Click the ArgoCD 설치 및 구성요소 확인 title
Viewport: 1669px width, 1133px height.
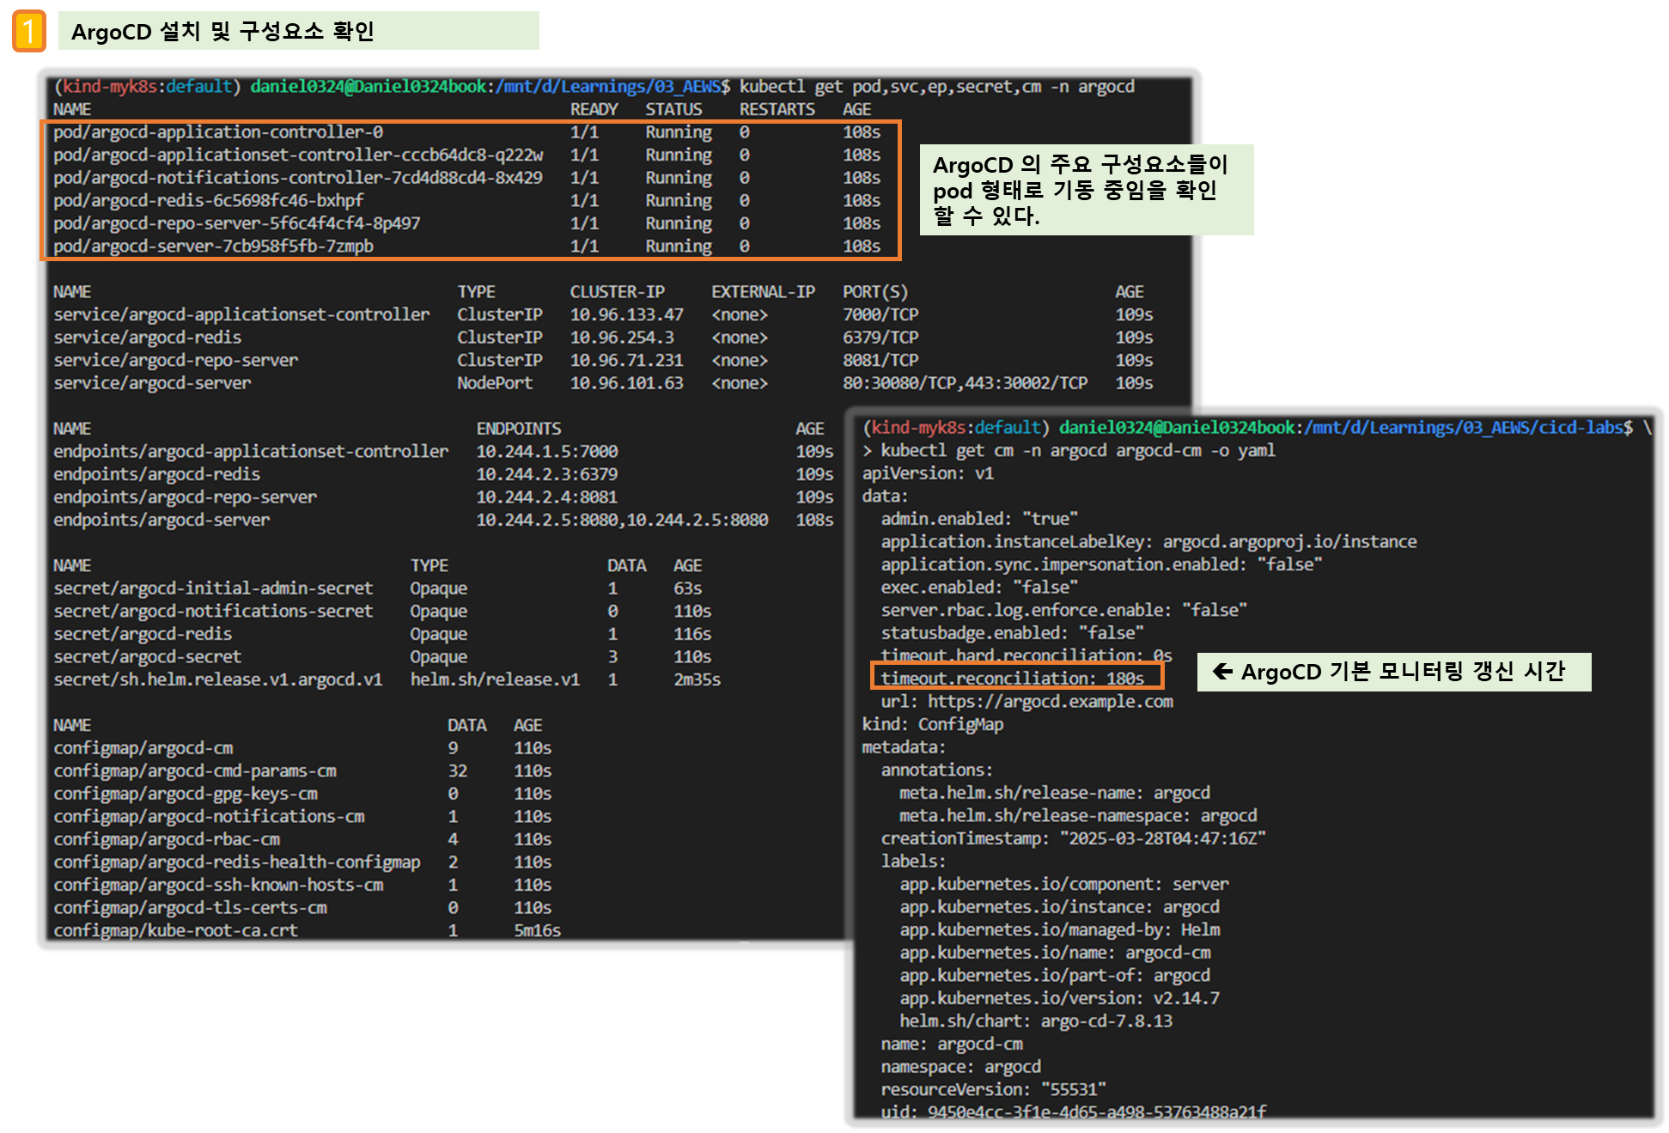point(223,32)
